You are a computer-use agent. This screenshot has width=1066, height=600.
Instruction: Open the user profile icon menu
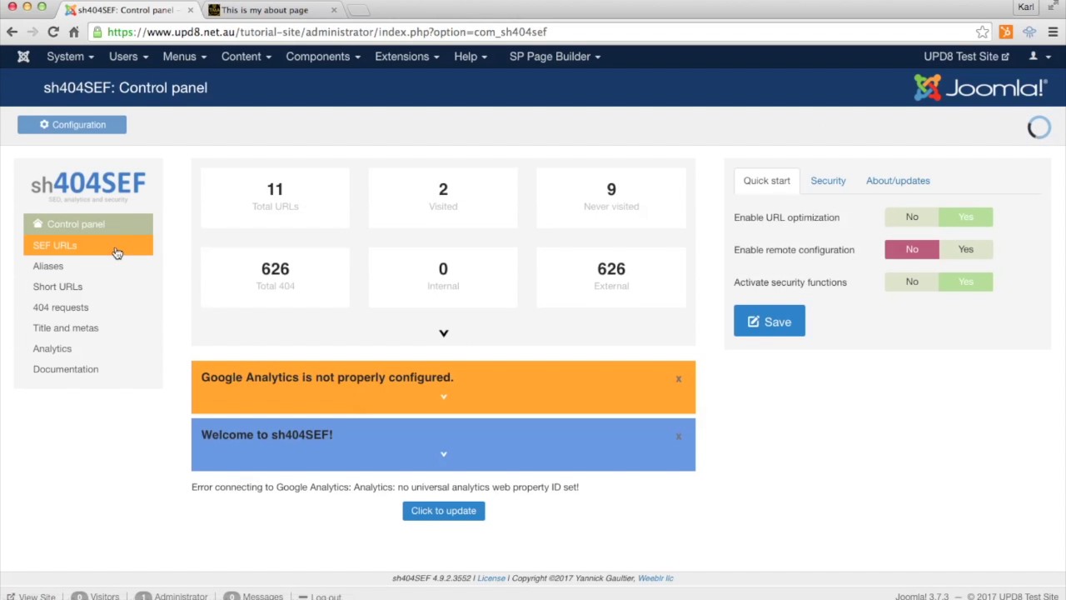click(x=1039, y=57)
